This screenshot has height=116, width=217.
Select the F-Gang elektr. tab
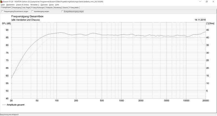pos(74,8)
